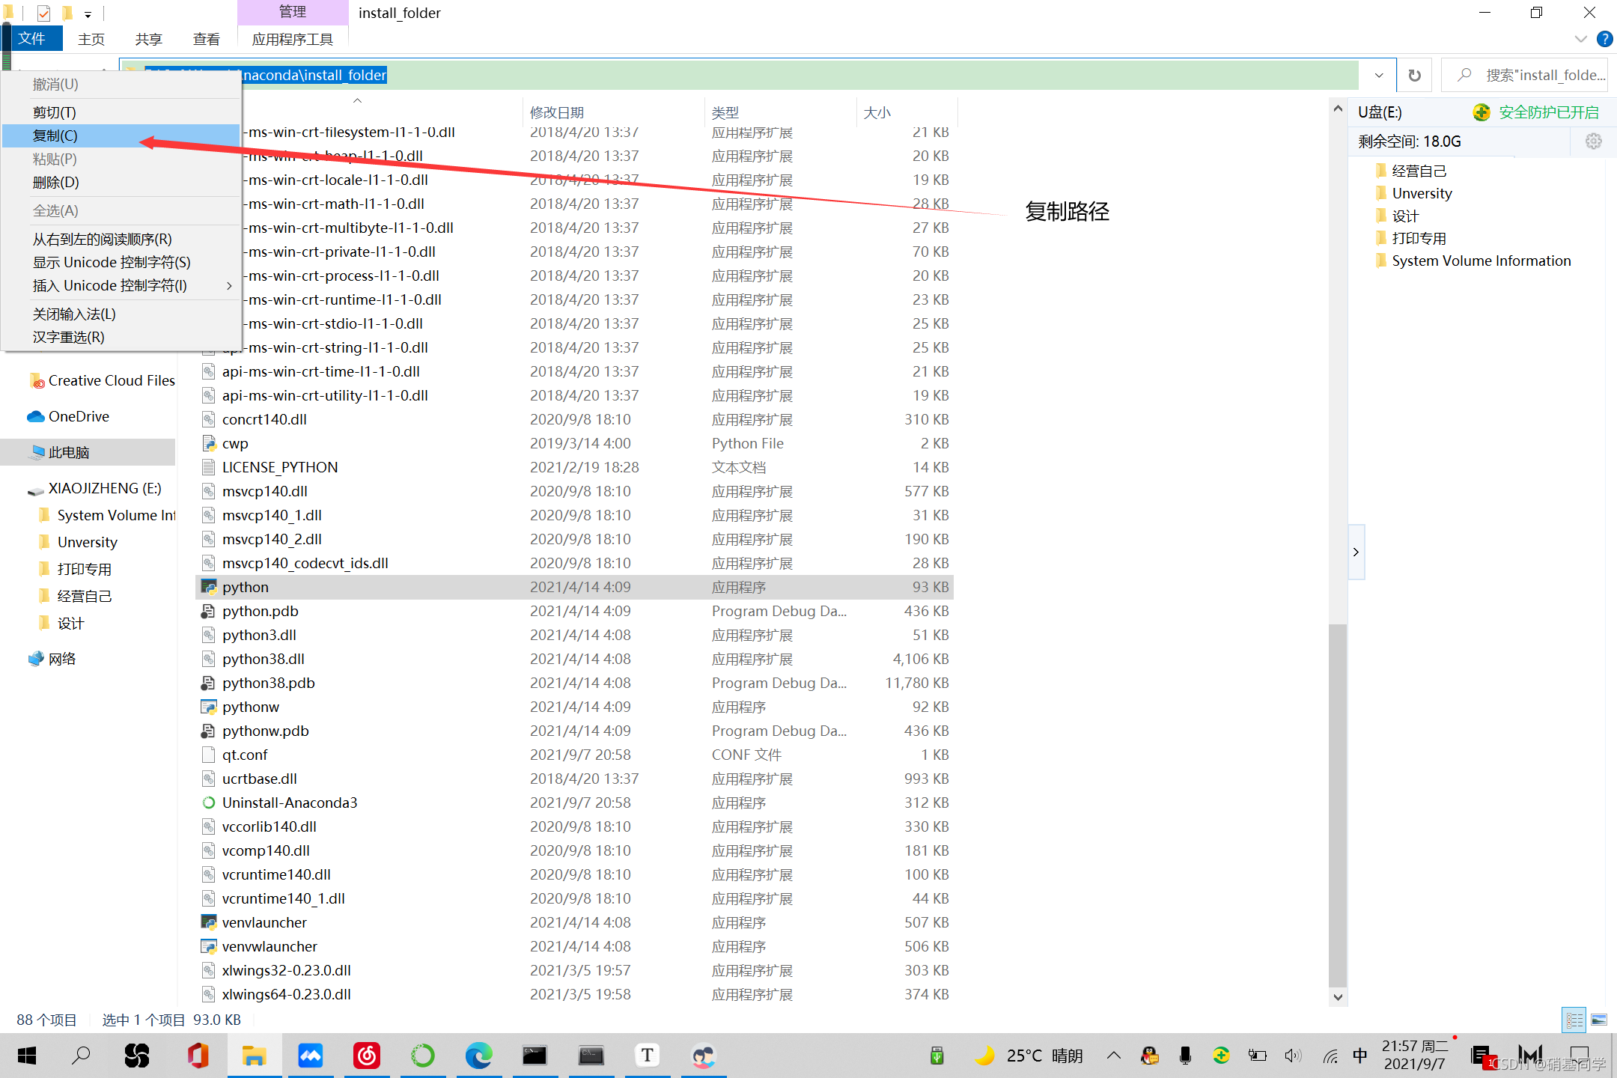Screen dimensions: 1617x1078
Task: Open Microsoft Edge from the taskbar
Action: 478,1056
